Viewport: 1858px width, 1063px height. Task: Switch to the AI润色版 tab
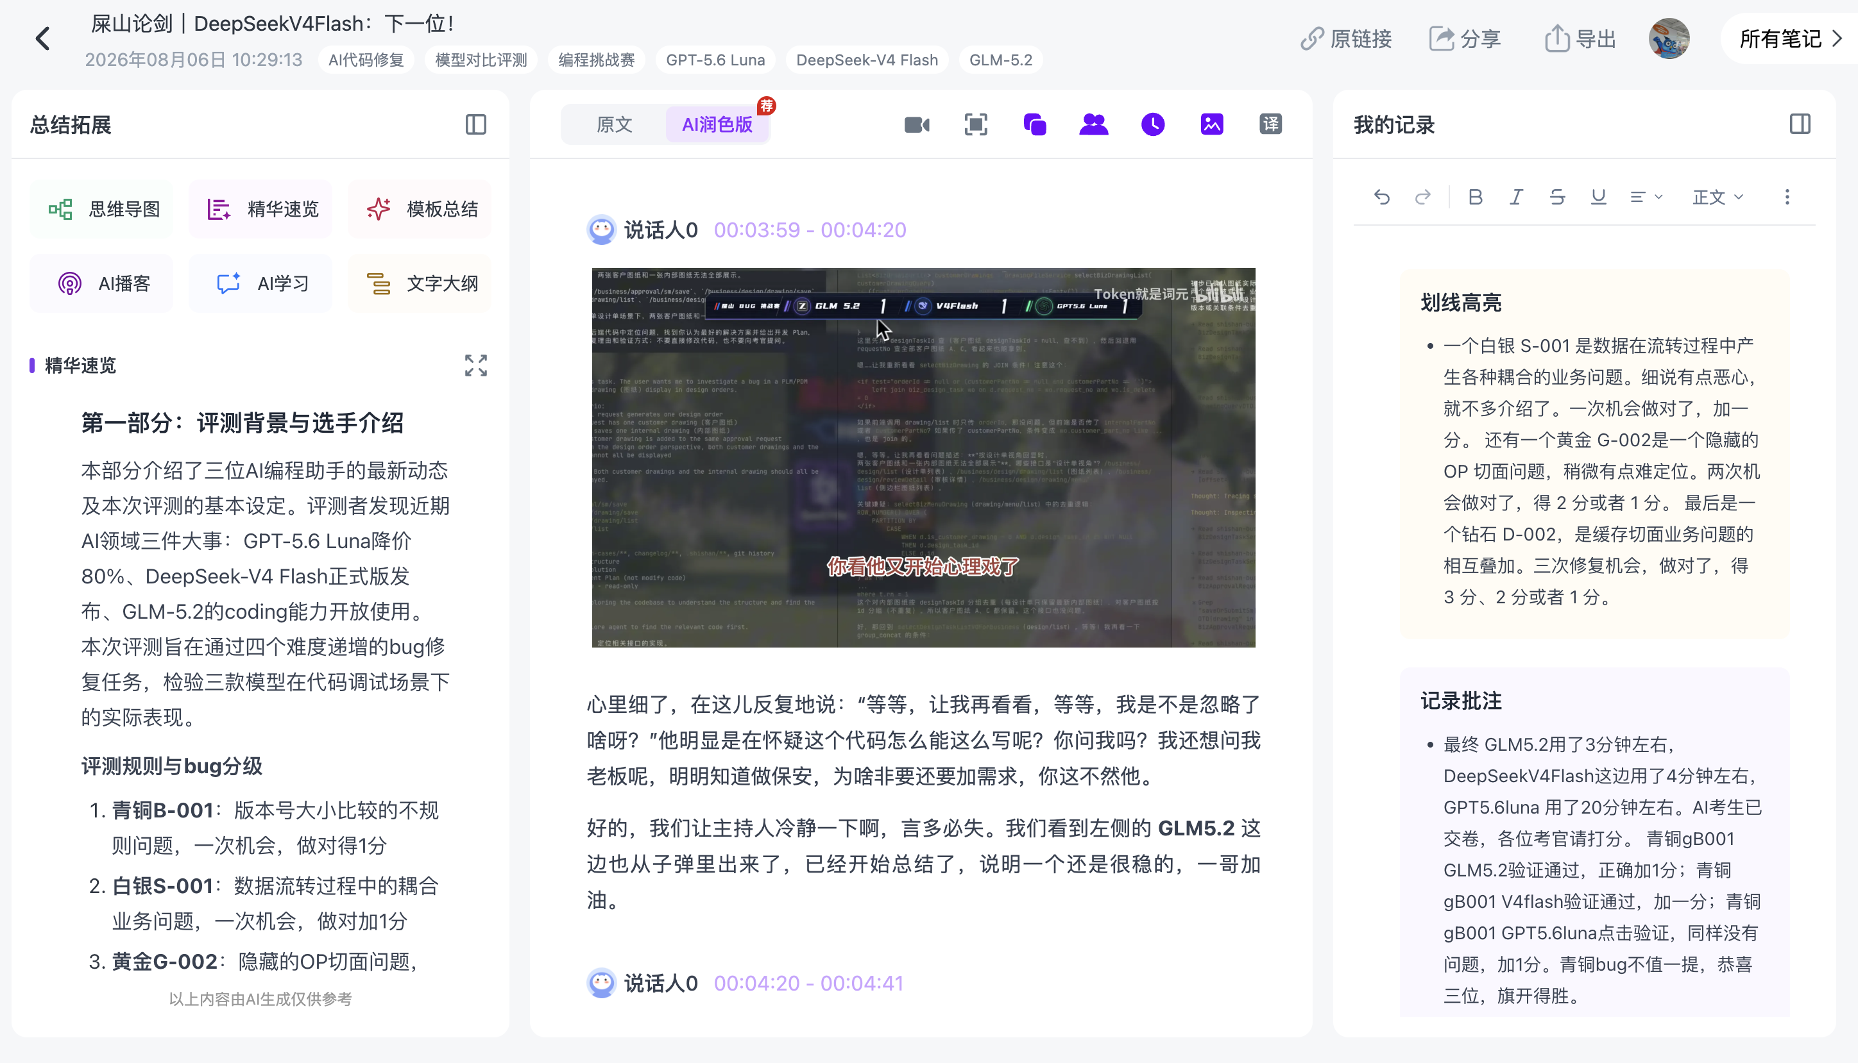tap(717, 125)
